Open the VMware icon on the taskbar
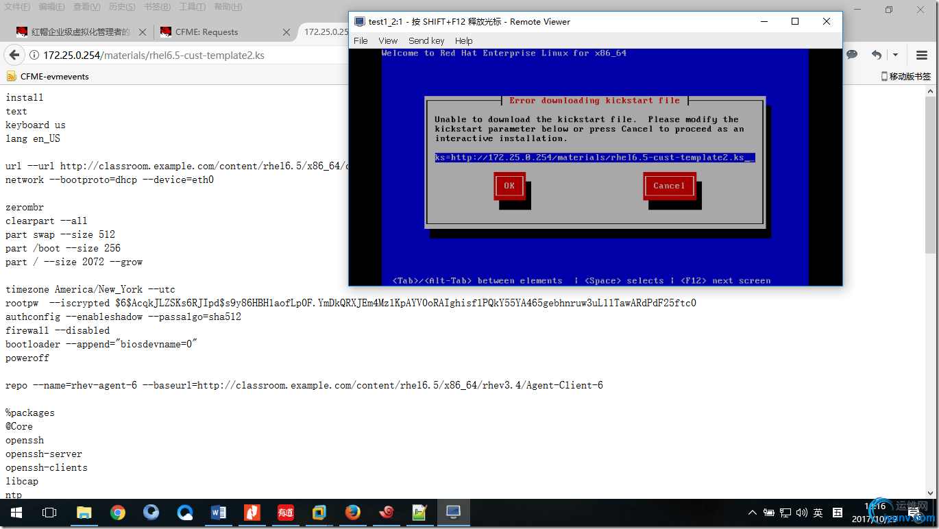The height and width of the screenshot is (529, 939). (x=319, y=513)
